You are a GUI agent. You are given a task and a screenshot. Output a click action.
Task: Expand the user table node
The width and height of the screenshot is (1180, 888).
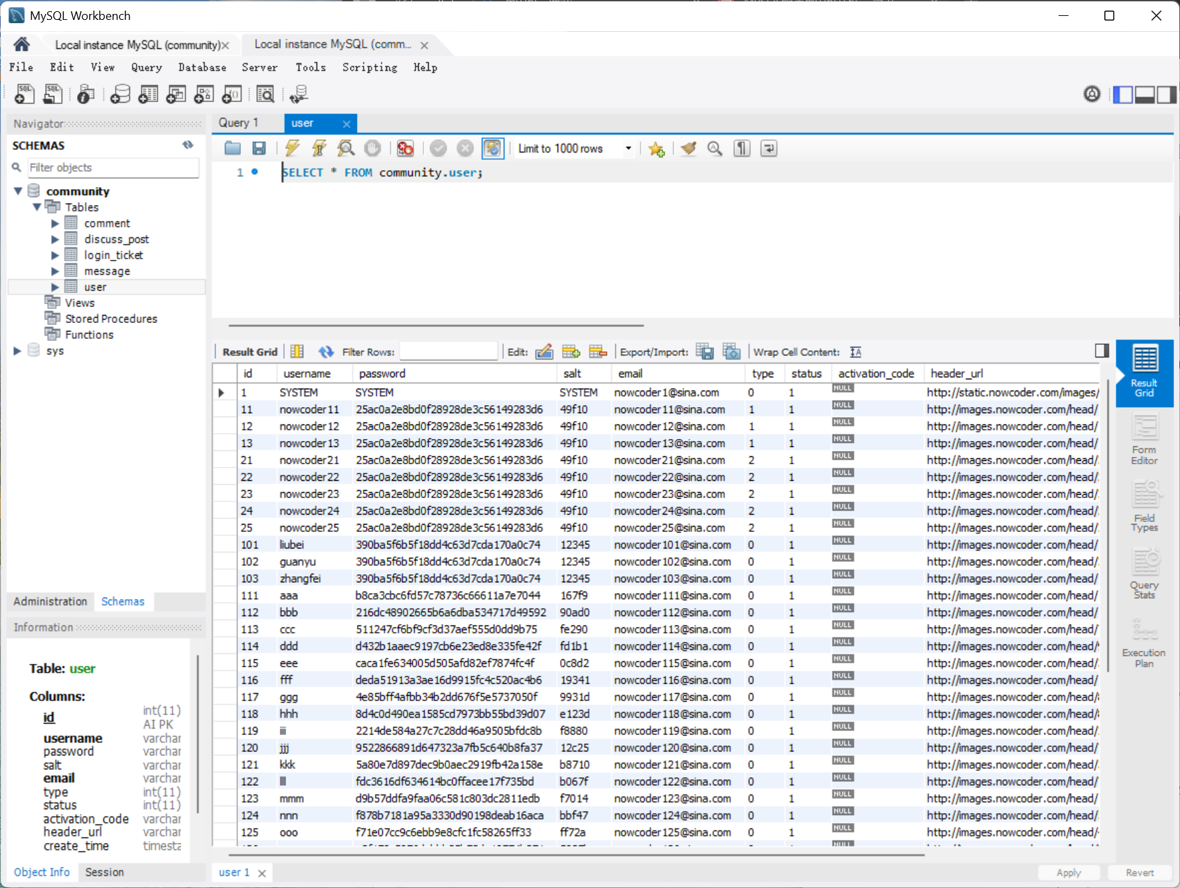tap(55, 287)
